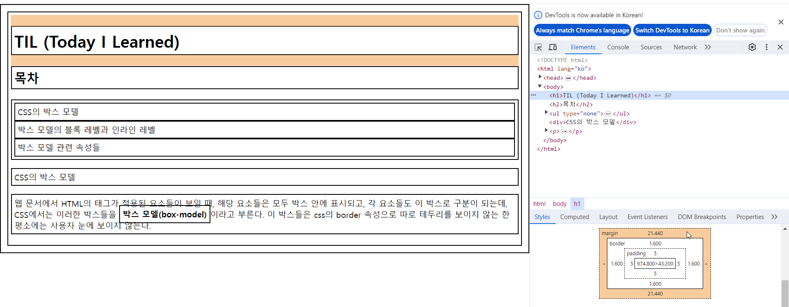Expand collapsed head content ellipsis

[x=568, y=78]
